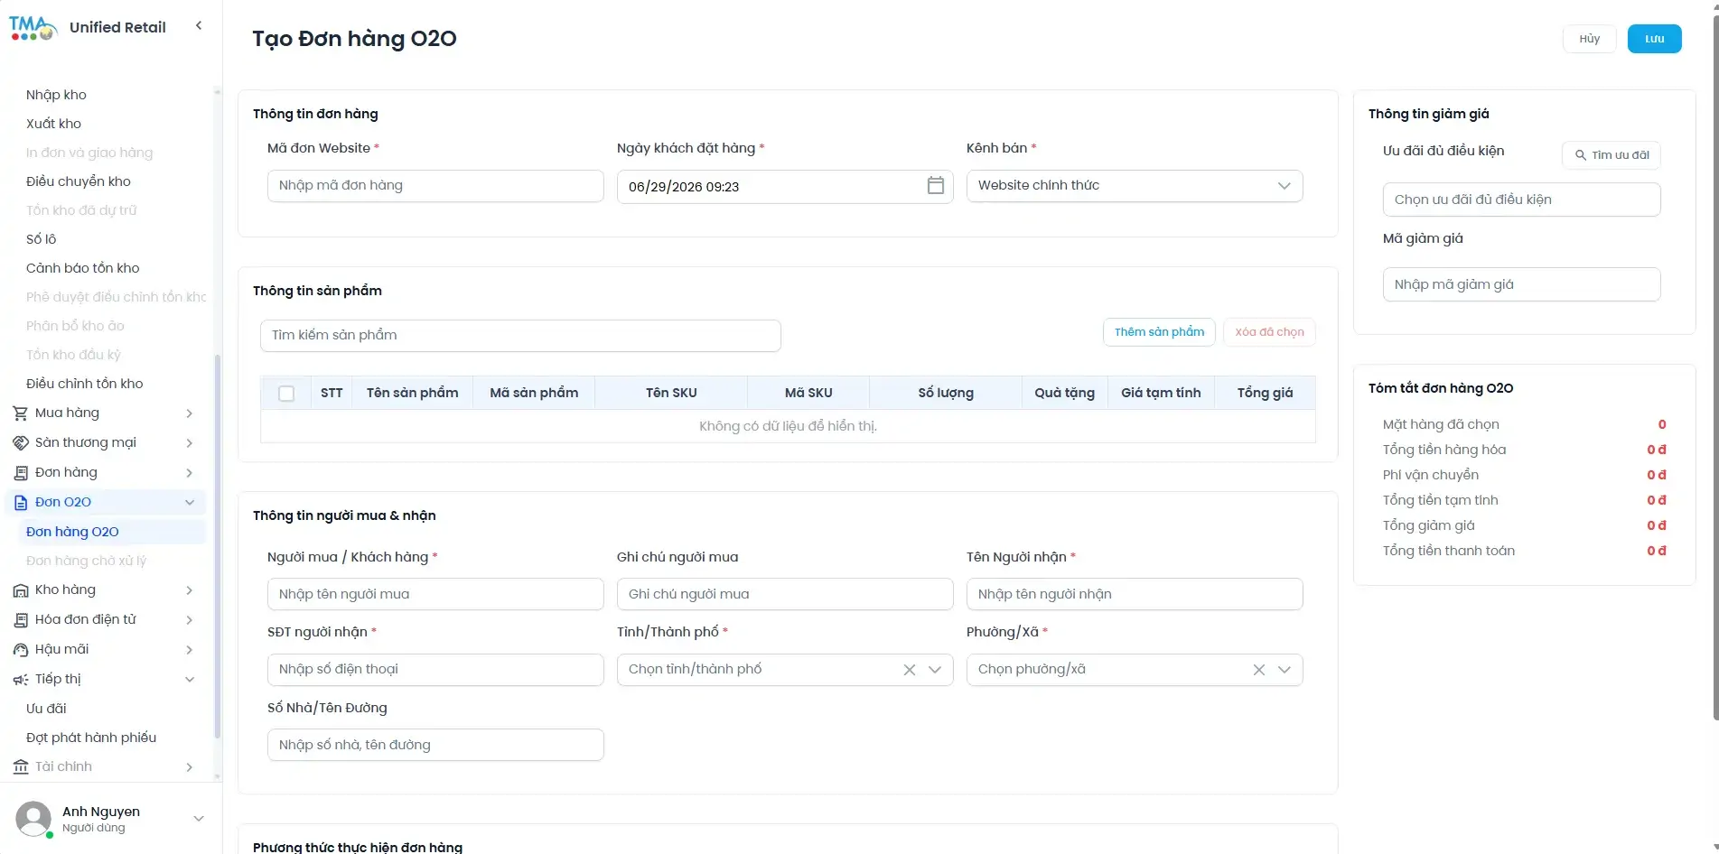Click the Tên sản phẩm column header
Viewport: 1719px width, 854px height.
[x=413, y=393]
